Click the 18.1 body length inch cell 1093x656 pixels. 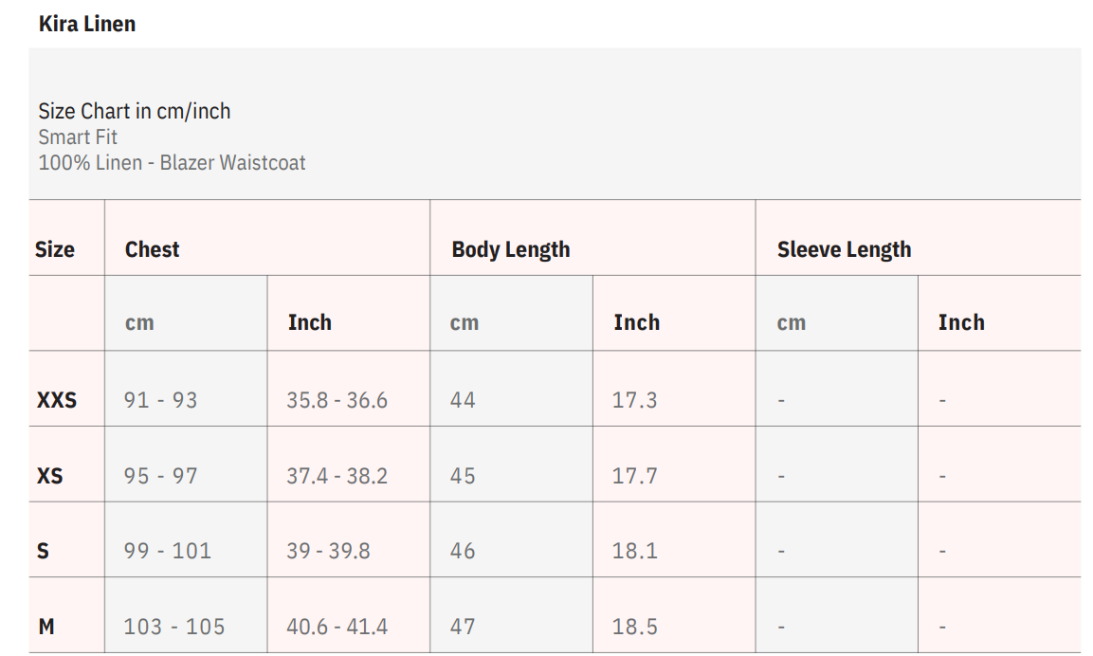[634, 552]
